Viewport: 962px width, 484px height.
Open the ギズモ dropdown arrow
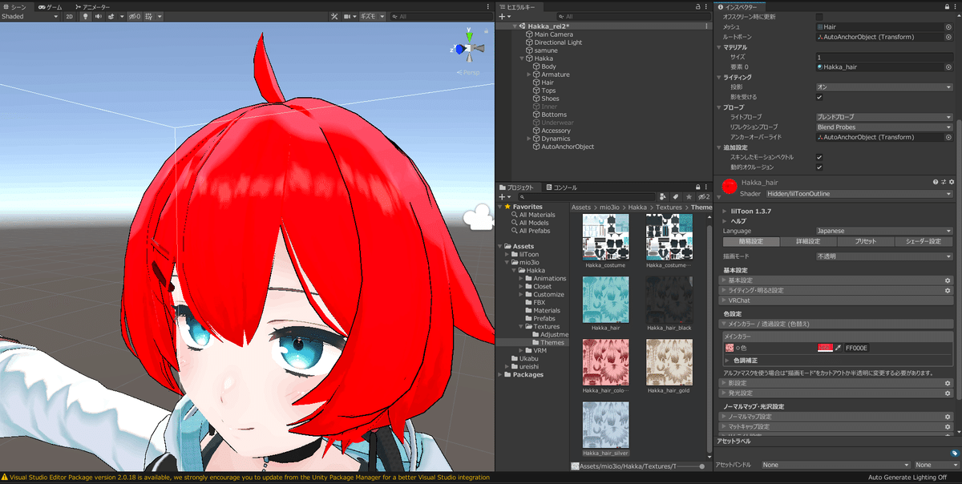point(382,16)
